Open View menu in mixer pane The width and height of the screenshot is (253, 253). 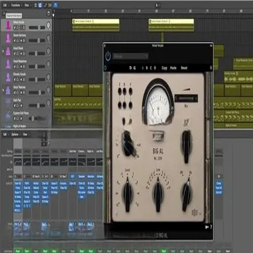[x=25, y=134]
